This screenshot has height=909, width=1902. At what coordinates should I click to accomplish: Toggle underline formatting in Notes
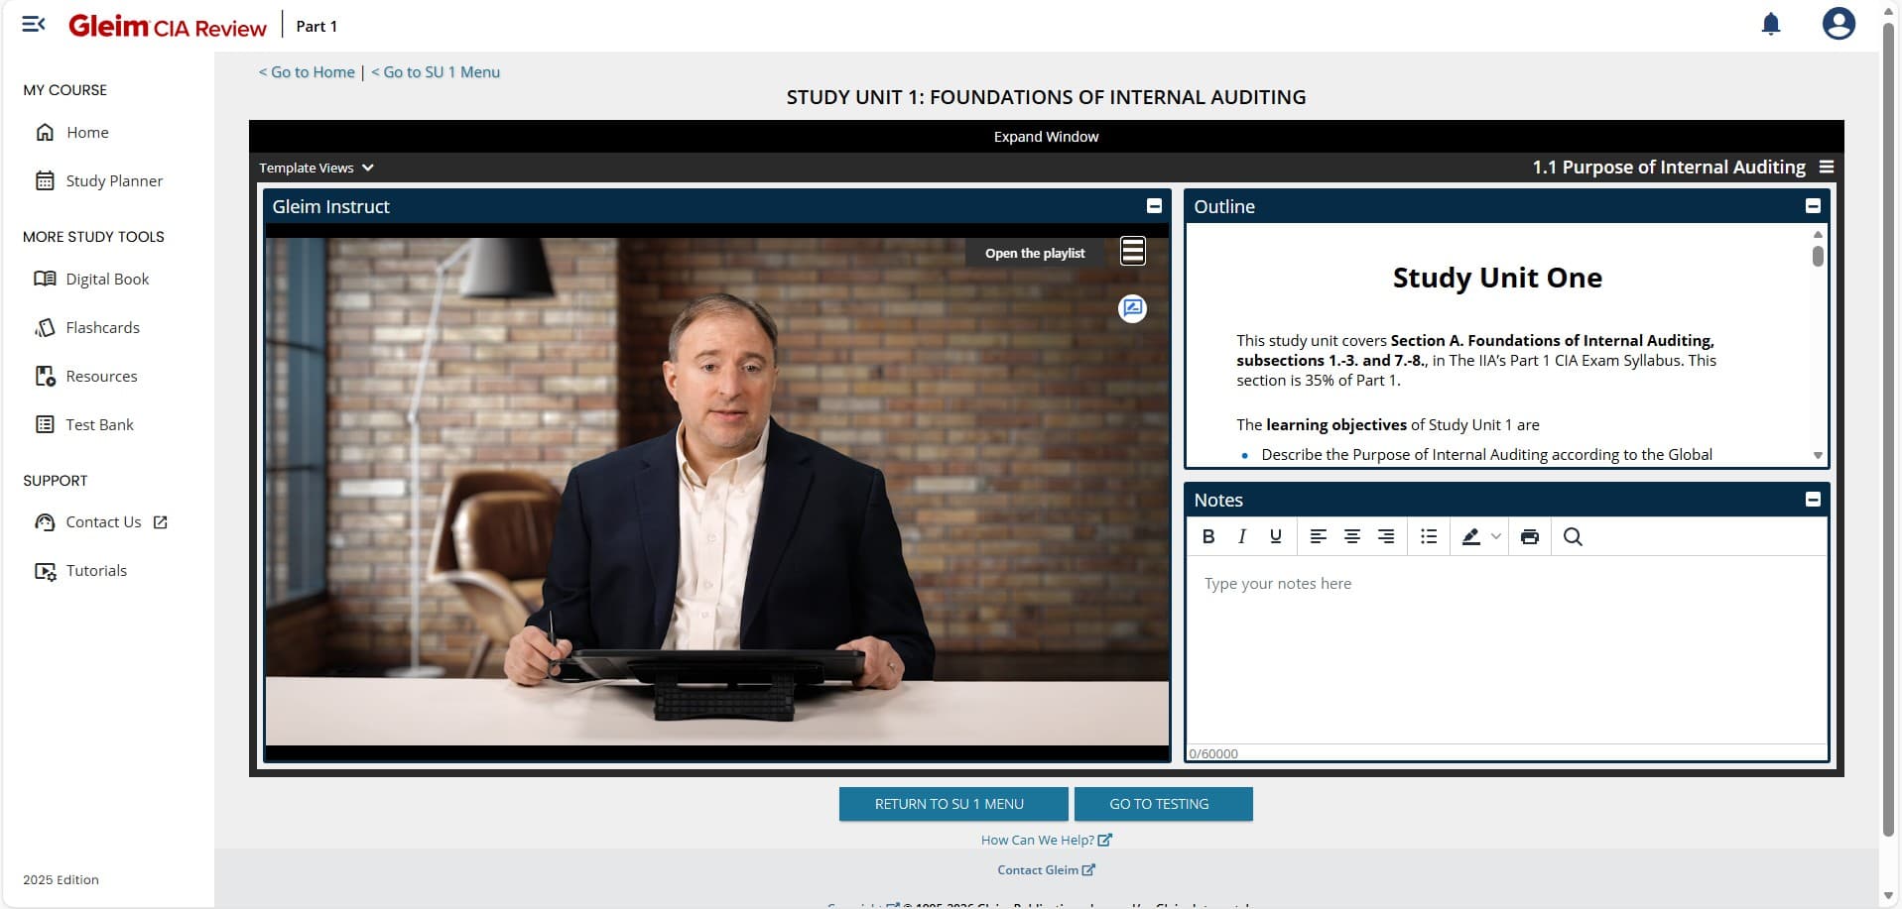[1275, 536]
